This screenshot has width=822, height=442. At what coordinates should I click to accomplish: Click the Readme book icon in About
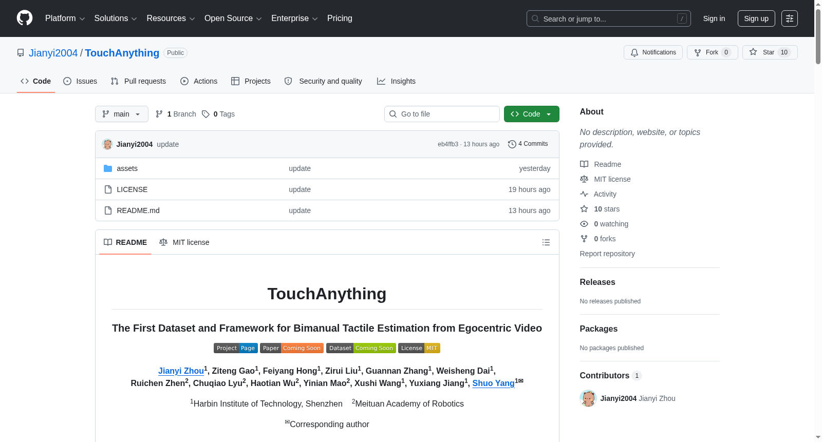[584, 164]
